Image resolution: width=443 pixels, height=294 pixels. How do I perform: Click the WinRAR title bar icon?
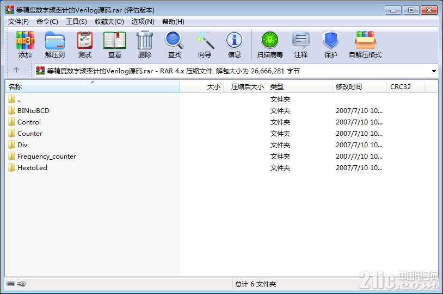pos(10,10)
